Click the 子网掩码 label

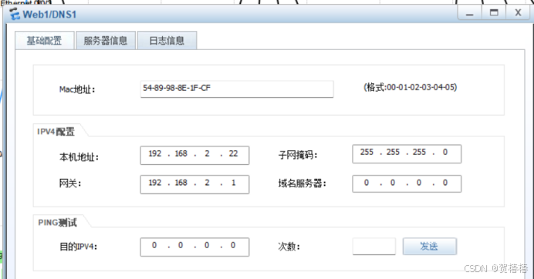click(x=298, y=155)
